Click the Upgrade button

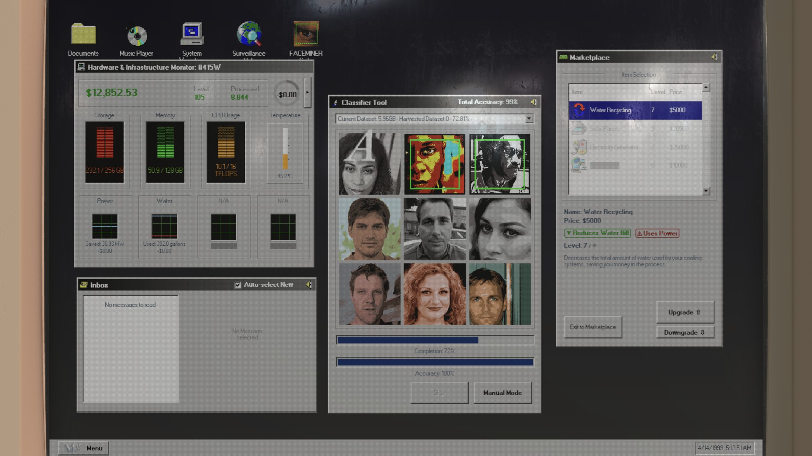pos(685,312)
